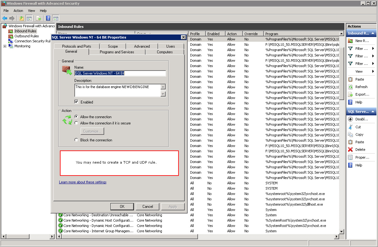Screen dimensions: 378x247
Task: Click the Inbound Rules tree icon
Action: point(11,31)
